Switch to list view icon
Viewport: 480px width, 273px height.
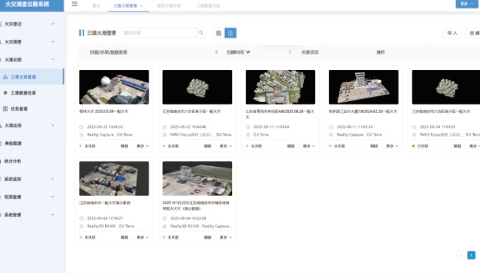click(230, 33)
